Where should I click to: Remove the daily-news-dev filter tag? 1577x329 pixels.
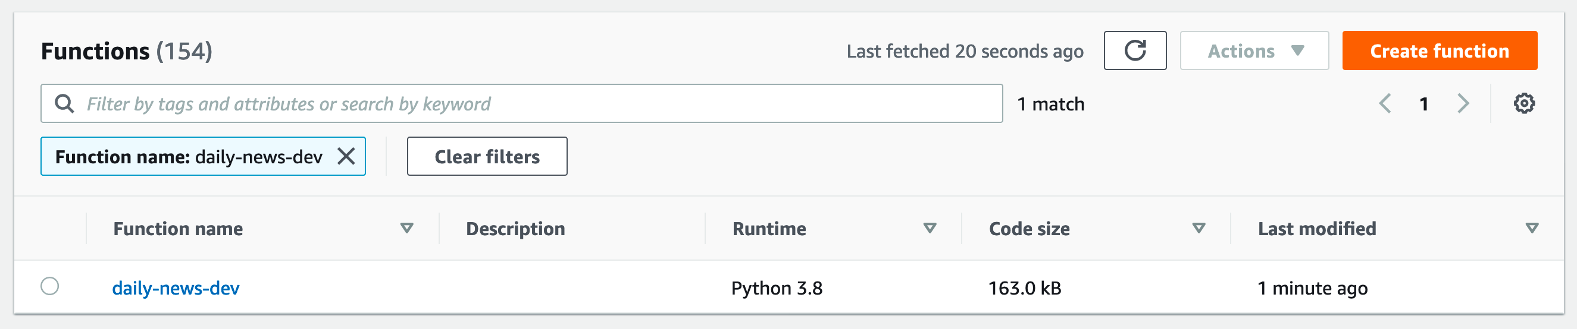[346, 157]
